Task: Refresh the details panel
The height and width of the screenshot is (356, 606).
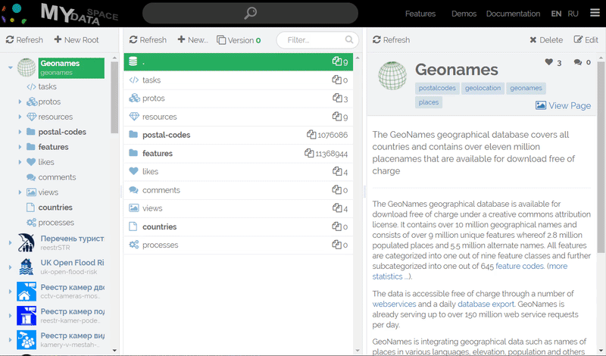Action: click(x=391, y=39)
